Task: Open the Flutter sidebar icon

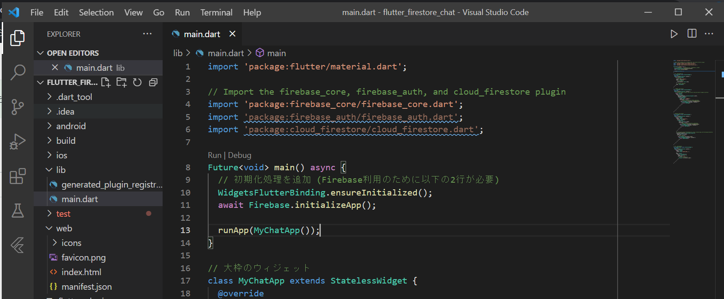Action: pyautogui.click(x=17, y=245)
